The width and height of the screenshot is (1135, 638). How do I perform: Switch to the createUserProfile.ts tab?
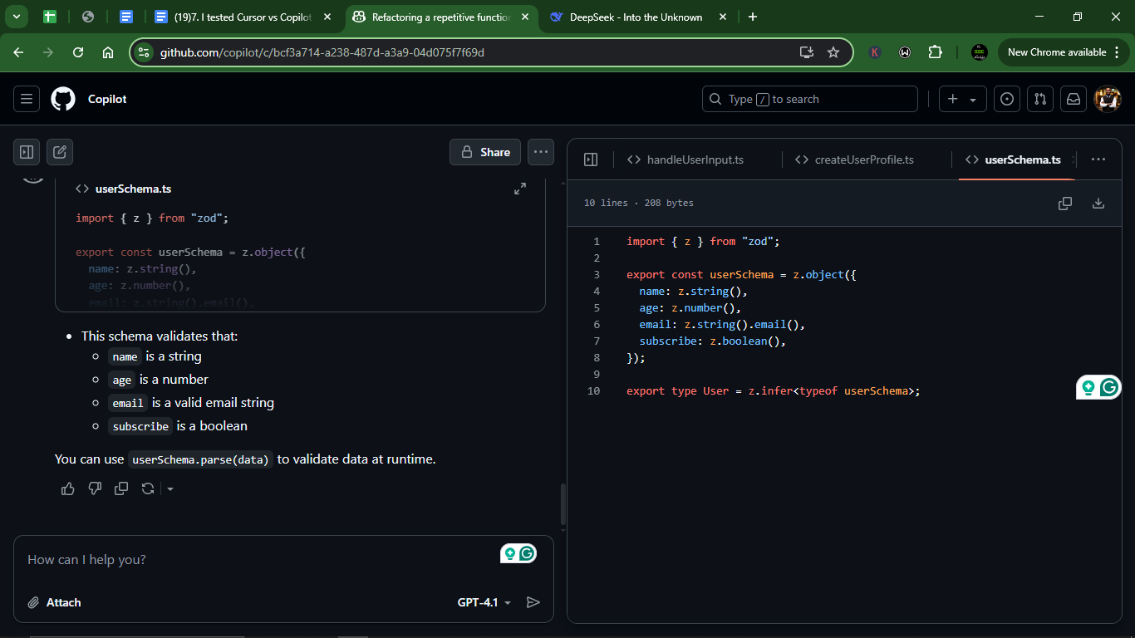[854, 159]
